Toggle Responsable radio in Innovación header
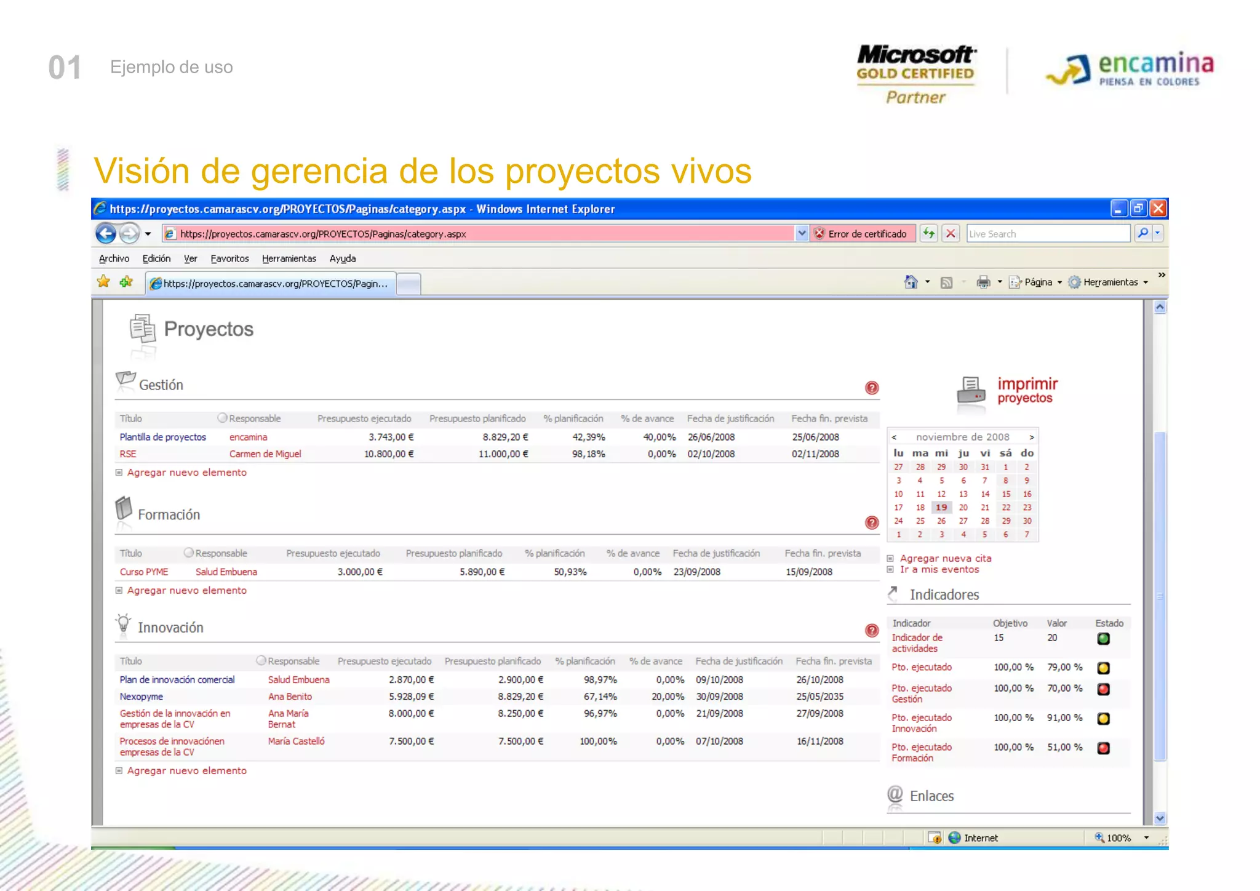This screenshot has width=1260, height=891. (261, 660)
